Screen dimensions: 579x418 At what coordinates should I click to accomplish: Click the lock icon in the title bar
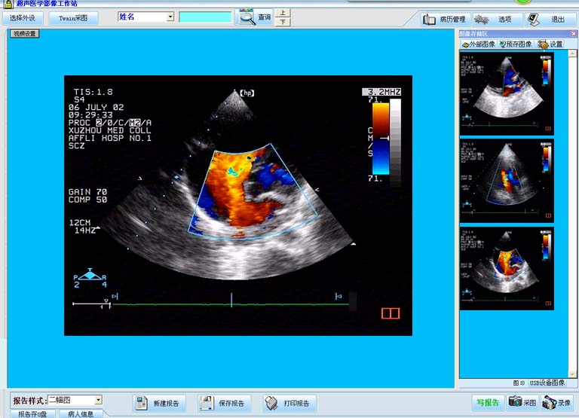tap(8, 4)
